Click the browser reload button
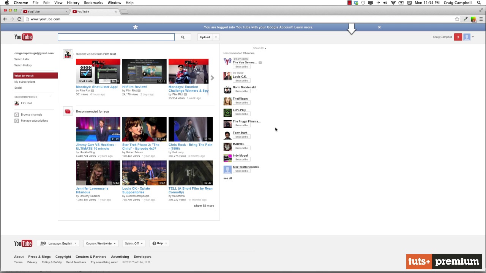The width and height of the screenshot is (486, 273). pyautogui.click(x=19, y=19)
